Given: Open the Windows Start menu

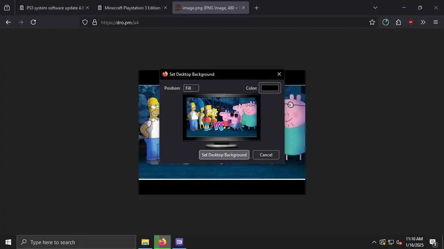Looking at the screenshot, I should click(x=8, y=242).
